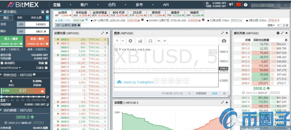
Task: Collapse the 合约明细：XBTUSD section
Action: (1, 110)
